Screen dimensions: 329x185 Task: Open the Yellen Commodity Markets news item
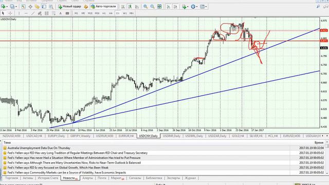coord(67,173)
